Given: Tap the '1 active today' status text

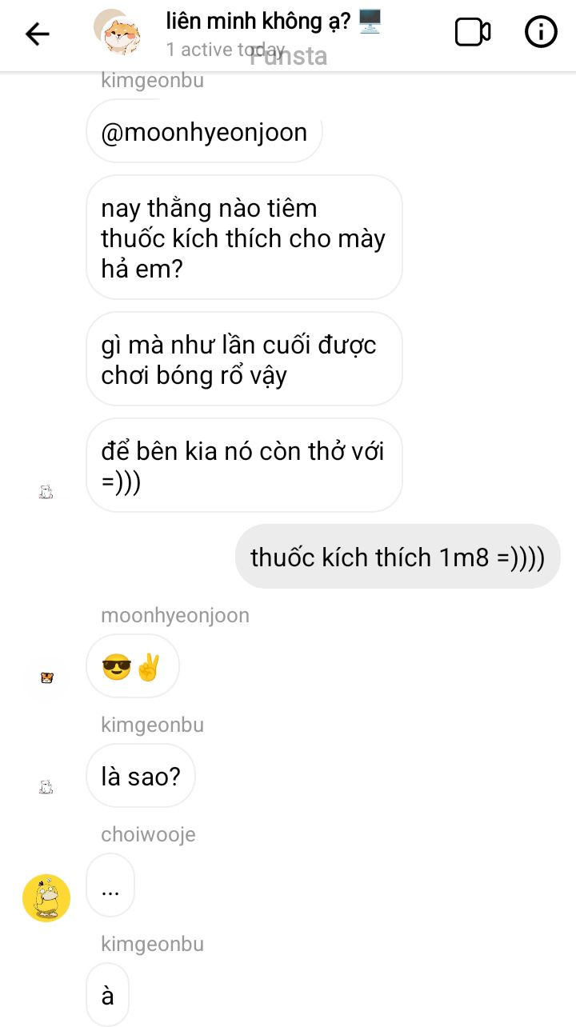Looking at the screenshot, I should point(225,50).
